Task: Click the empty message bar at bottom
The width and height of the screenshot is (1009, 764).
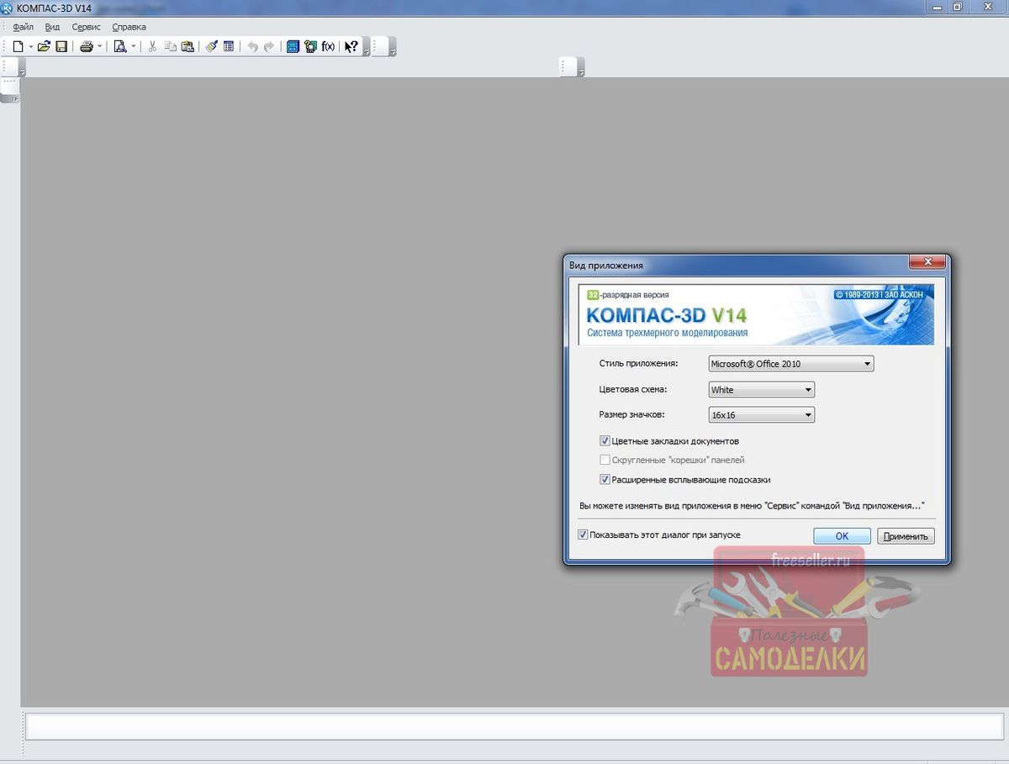Action: tap(515, 726)
